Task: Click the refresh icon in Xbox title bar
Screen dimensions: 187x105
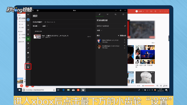Action: (x=33, y=10)
